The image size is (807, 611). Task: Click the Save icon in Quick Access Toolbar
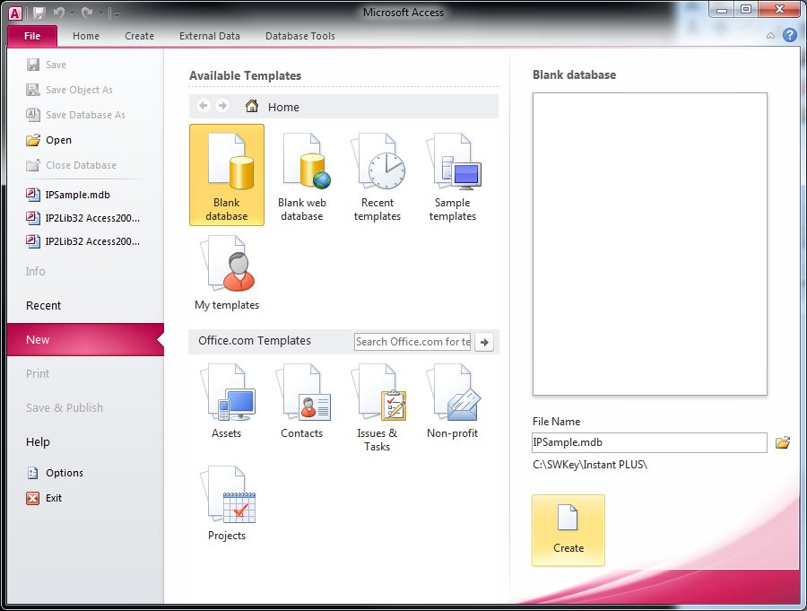point(39,13)
